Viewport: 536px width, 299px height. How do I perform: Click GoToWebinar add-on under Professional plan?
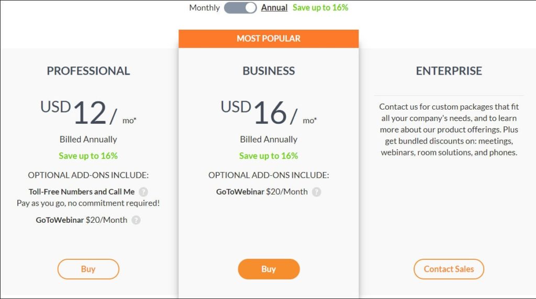click(81, 220)
